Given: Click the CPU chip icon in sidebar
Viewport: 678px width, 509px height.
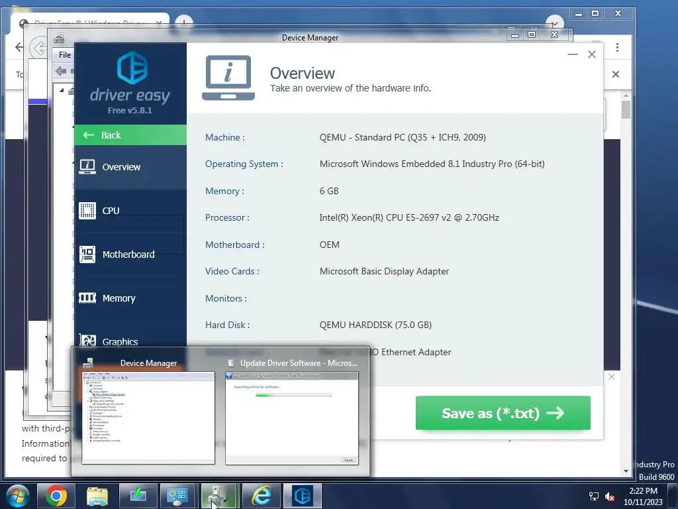Looking at the screenshot, I should tap(87, 211).
